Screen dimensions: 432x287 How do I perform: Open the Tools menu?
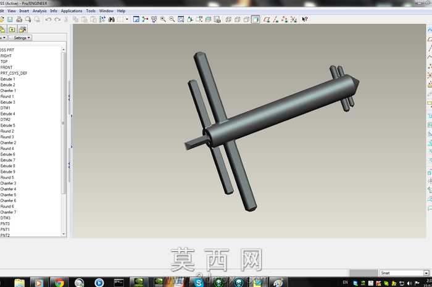pyautogui.click(x=91, y=10)
